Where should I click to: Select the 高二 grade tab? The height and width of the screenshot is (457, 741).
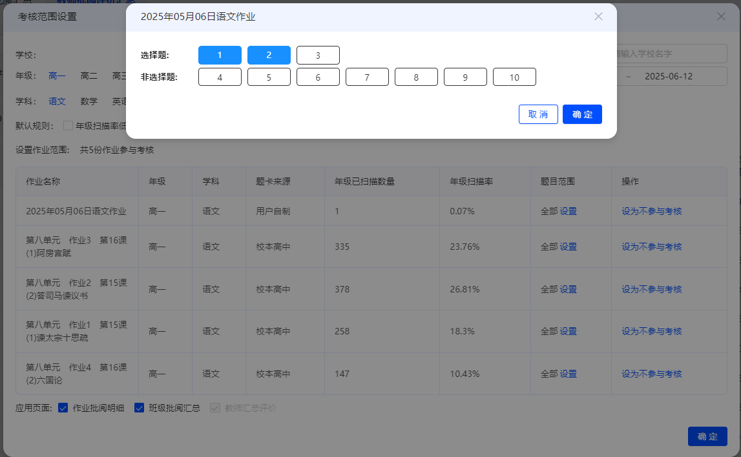[89, 76]
